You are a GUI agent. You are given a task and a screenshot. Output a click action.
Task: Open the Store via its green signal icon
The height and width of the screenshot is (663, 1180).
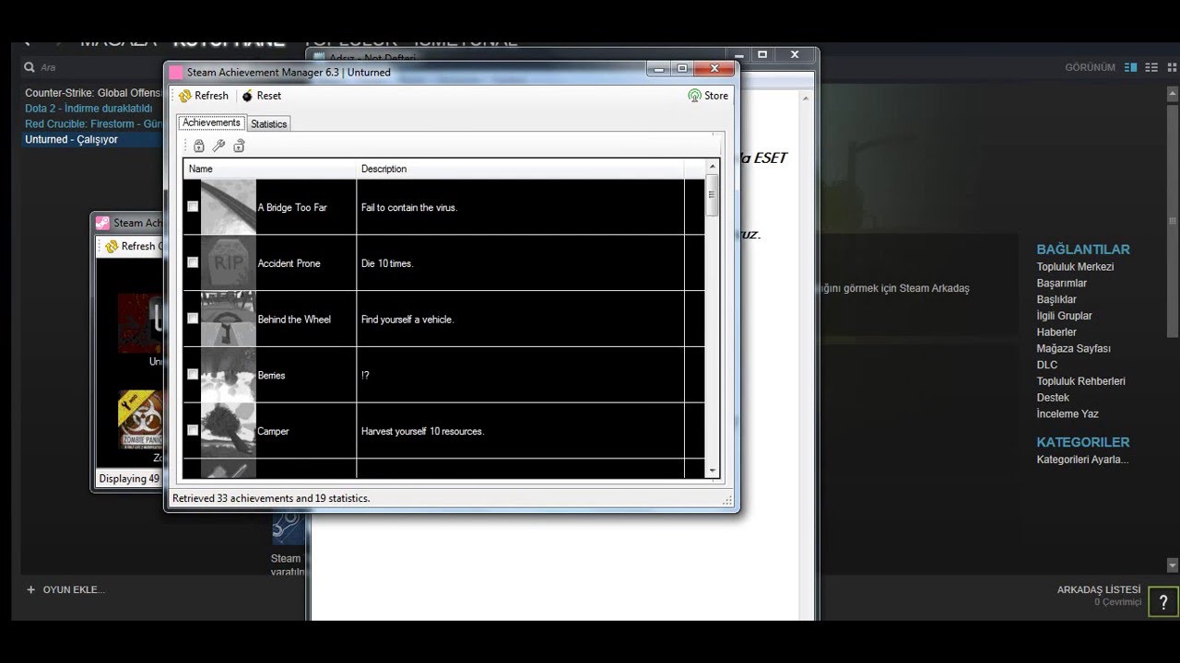click(694, 96)
